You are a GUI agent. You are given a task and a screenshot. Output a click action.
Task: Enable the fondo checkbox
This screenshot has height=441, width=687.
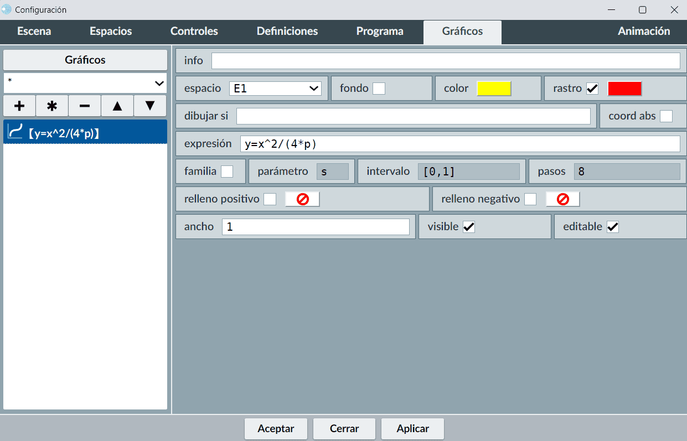pyautogui.click(x=379, y=89)
